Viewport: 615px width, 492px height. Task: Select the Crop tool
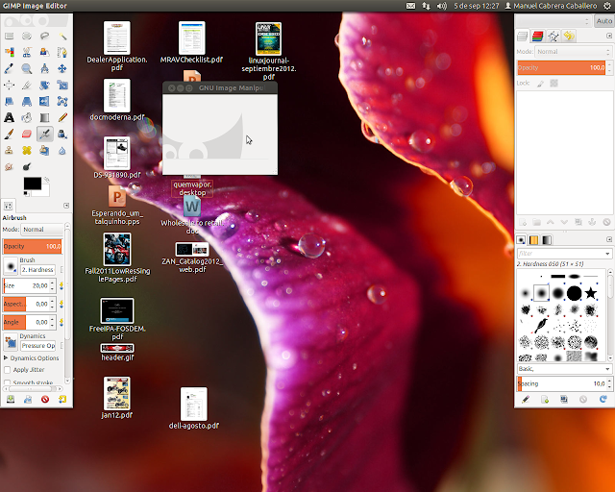pos(27,85)
